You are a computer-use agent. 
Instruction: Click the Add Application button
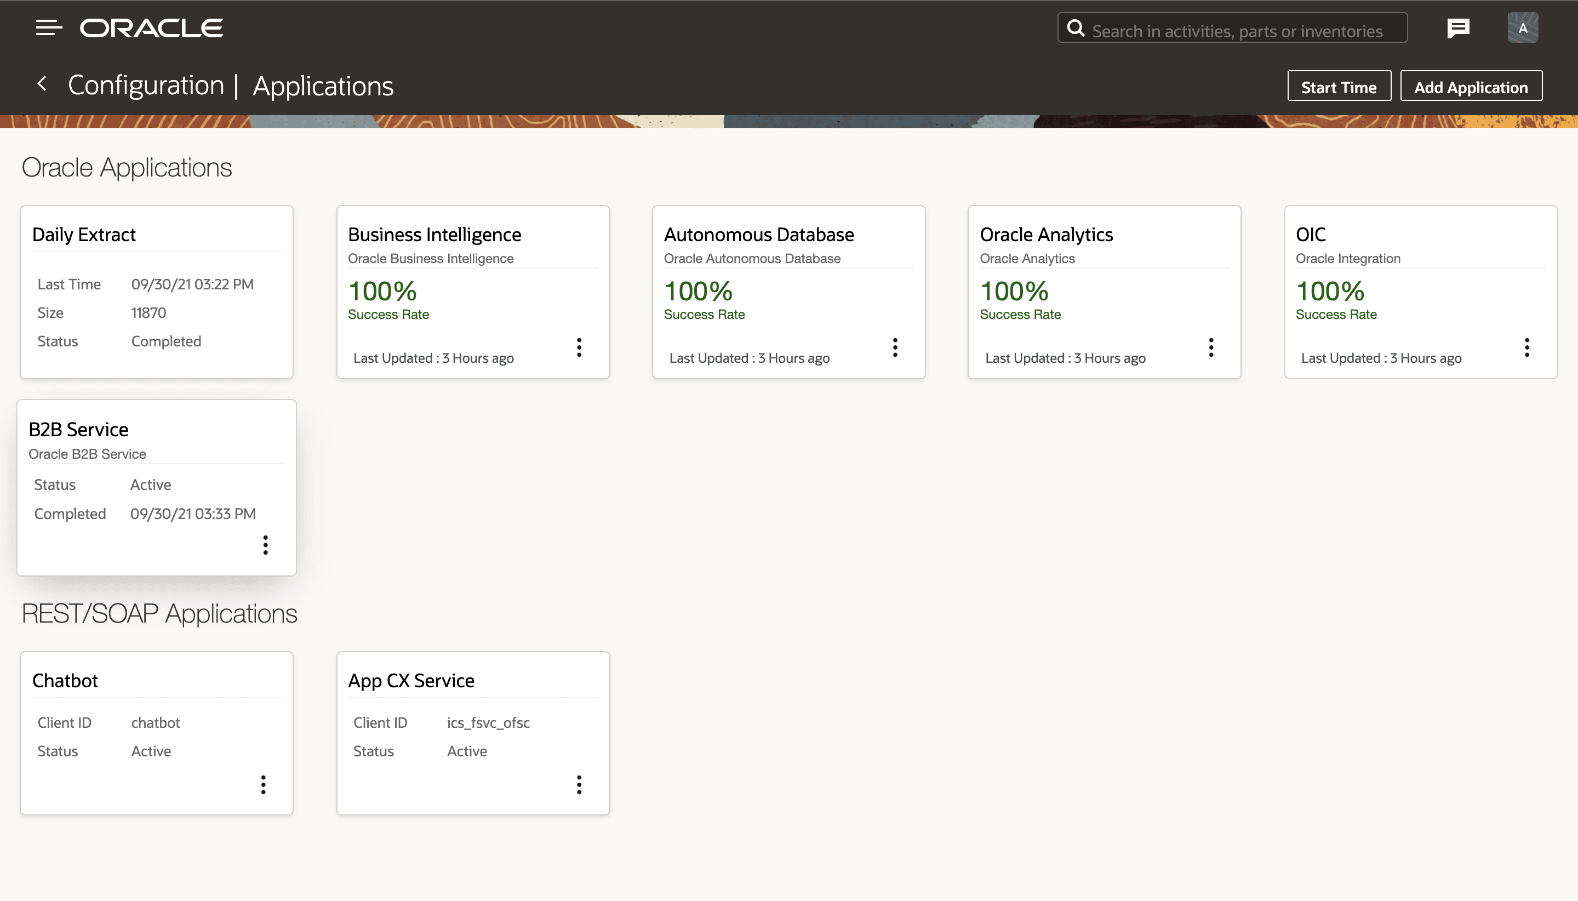coord(1471,87)
